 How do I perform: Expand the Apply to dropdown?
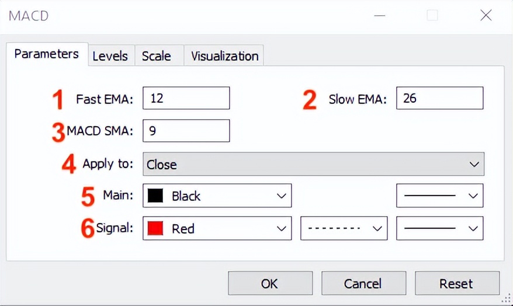click(474, 165)
